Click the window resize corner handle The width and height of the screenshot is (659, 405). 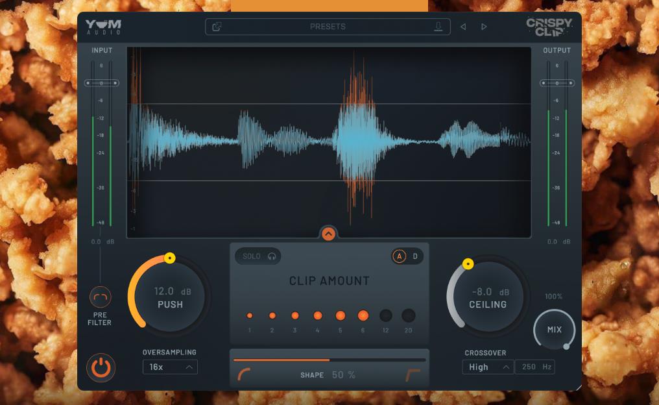pyautogui.click(x=579, y=387)
